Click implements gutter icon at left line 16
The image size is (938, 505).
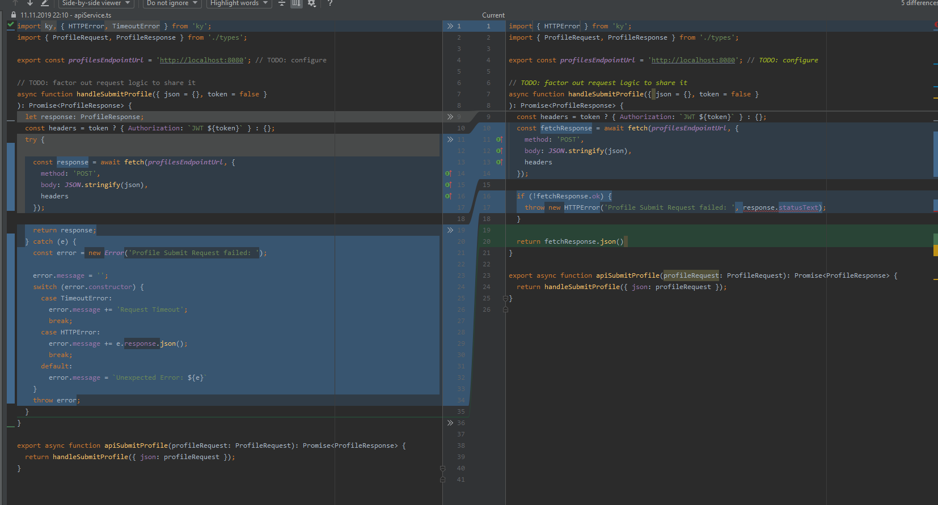click(x=448, y=196)
